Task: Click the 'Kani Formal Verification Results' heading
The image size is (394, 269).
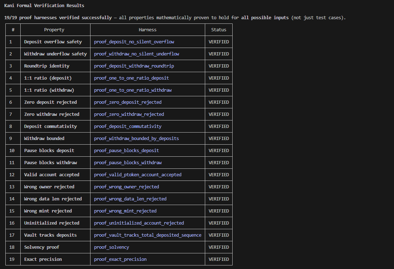Action: point(44,6)
